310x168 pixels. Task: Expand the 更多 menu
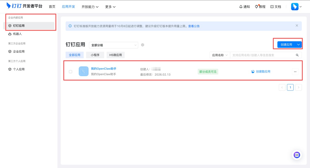point(110,7)
